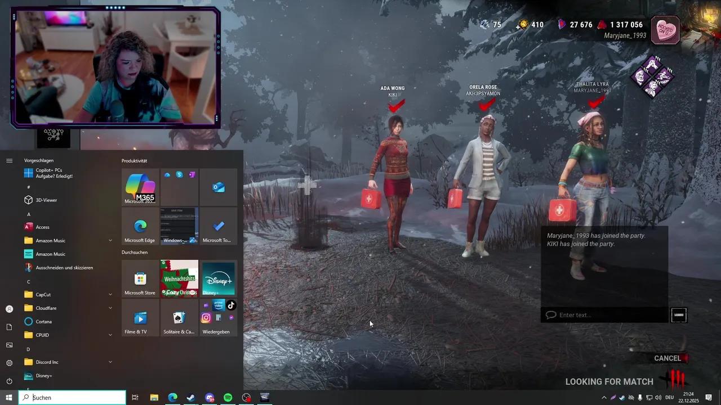Screen dimensions: 721x405
Task: Click the hamburger menu in the Start sidebar
Action: 9,160
